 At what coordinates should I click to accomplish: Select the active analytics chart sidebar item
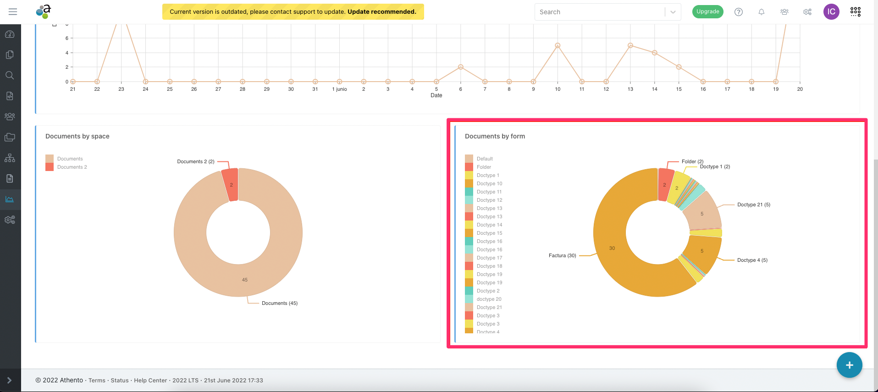[x=10, y=199]
